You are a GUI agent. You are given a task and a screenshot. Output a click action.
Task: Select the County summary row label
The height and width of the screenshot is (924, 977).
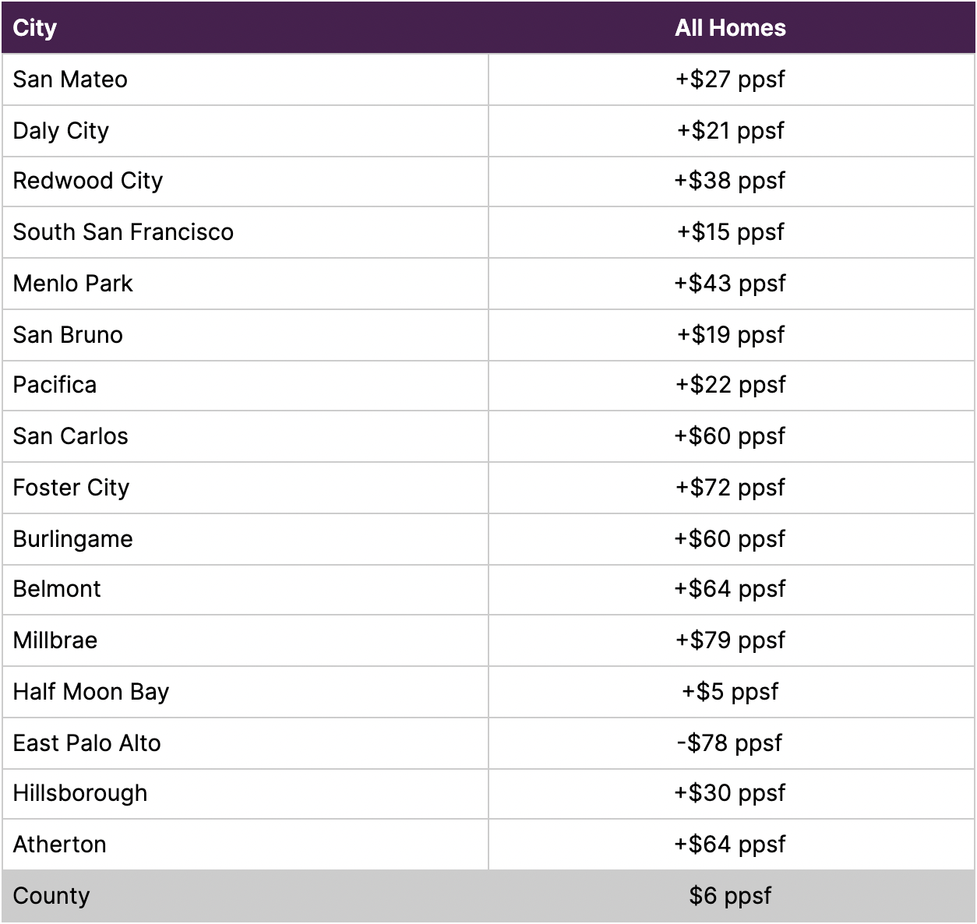coord(51,896)
